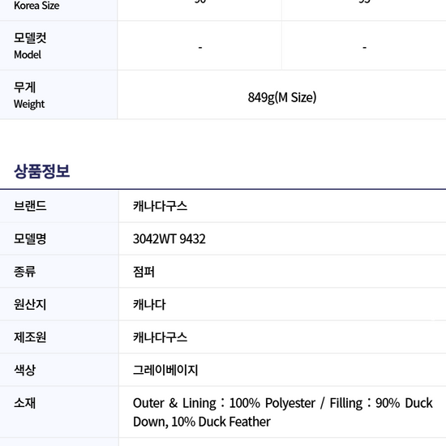Select manufacturer value 캐나다구스 in 제조원 row
The width and height of the screenshot is (446, 446).
pos(160,337)
